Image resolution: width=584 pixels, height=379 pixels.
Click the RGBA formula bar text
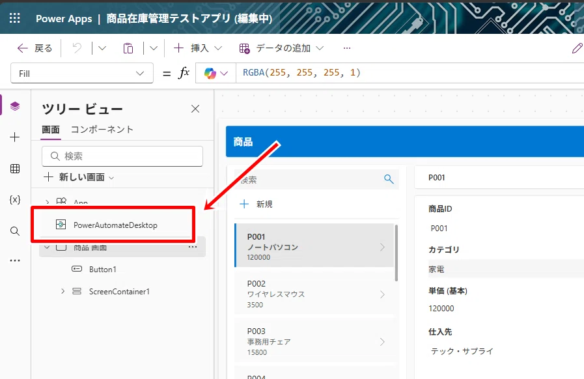point(301,73)
